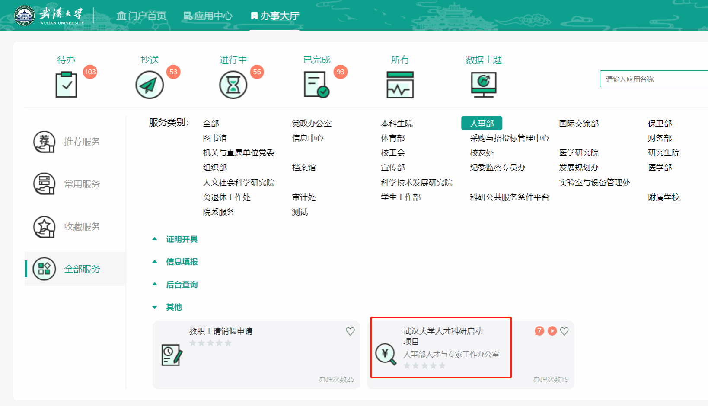This screenshot has width=708, height=406.
Task: Expand the 信息填报 section
Action: (182, 262)
